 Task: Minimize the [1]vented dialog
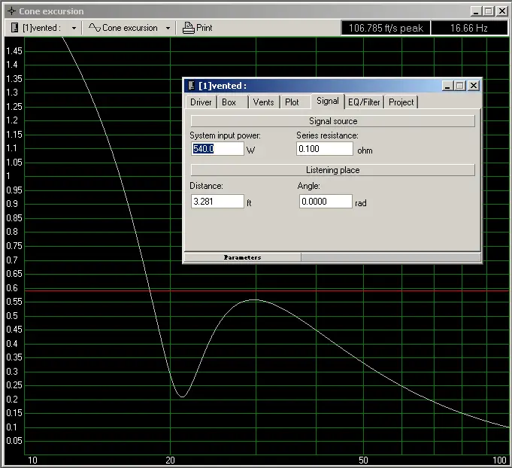click(x=447, y=86)
